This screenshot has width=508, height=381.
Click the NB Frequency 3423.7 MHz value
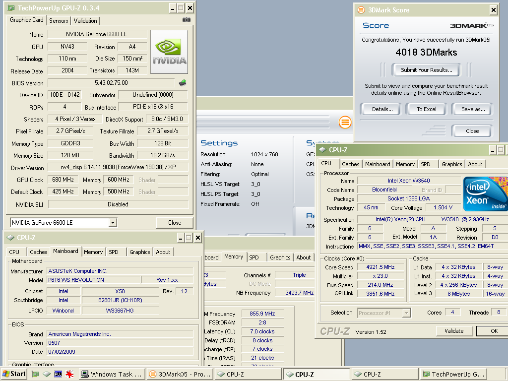pyautogui.click(x=295, y=293)
